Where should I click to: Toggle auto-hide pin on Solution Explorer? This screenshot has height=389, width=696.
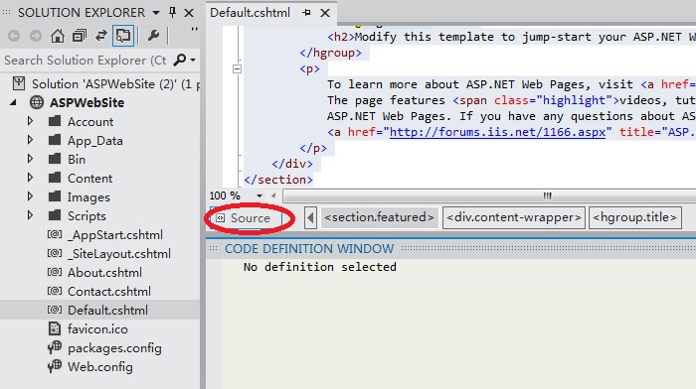point(172,13)
